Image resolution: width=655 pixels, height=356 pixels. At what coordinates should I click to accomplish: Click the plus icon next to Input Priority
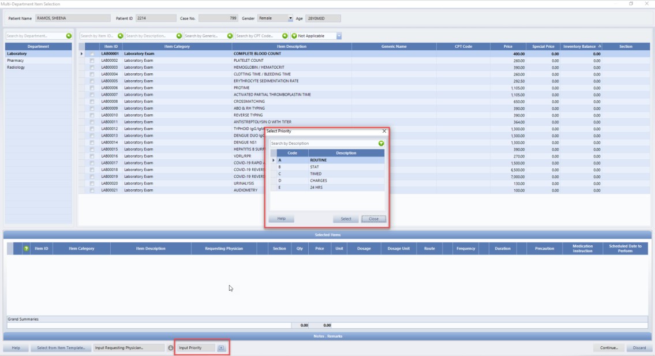(221, 348)
